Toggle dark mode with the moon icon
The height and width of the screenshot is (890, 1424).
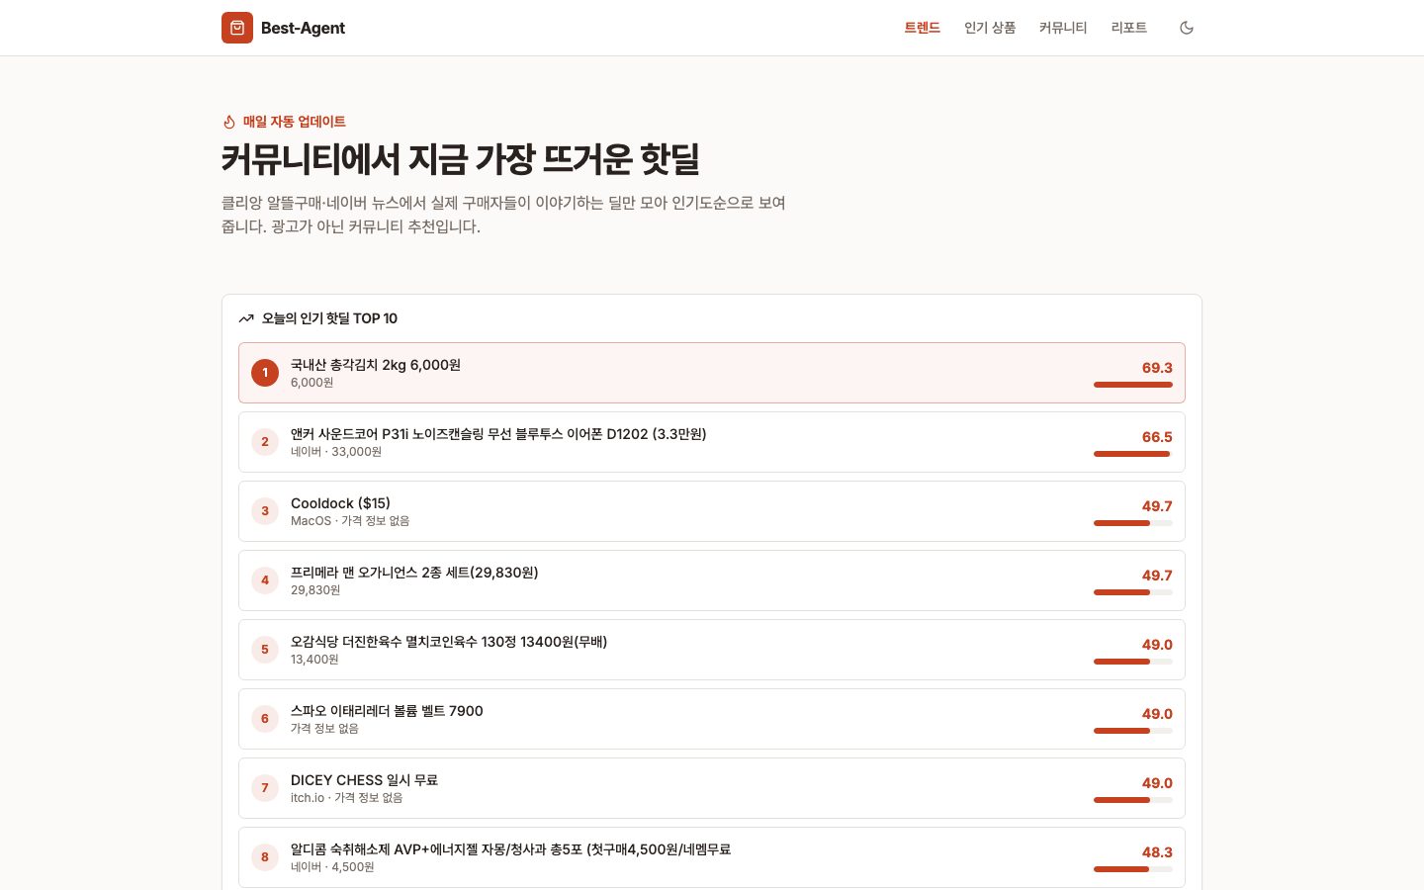[x=1187, y=28]
